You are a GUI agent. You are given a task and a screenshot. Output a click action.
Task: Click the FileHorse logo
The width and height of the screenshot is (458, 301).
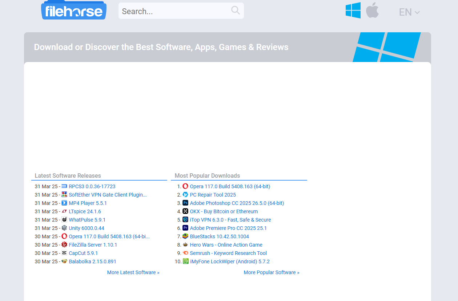point(74,10)
